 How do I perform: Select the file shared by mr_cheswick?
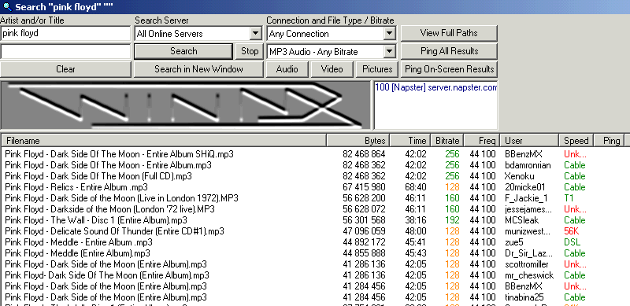(x=107, y=275)
